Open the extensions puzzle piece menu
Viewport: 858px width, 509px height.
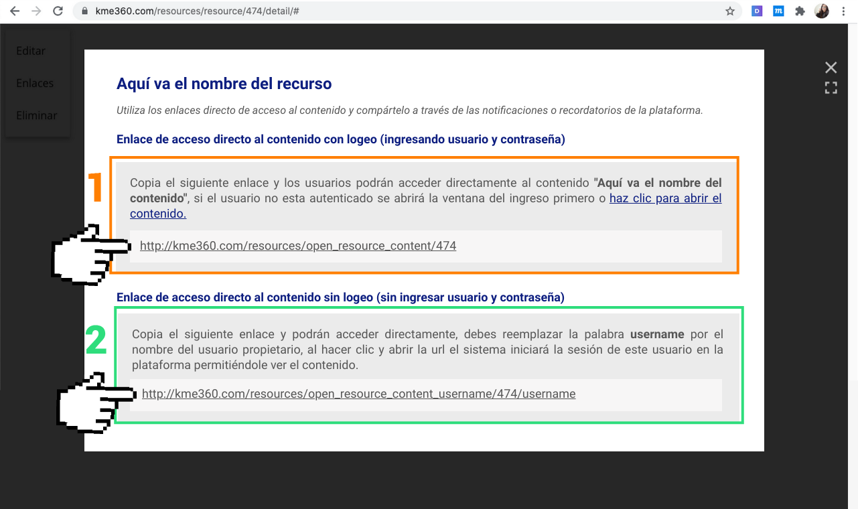pos(800,11)
